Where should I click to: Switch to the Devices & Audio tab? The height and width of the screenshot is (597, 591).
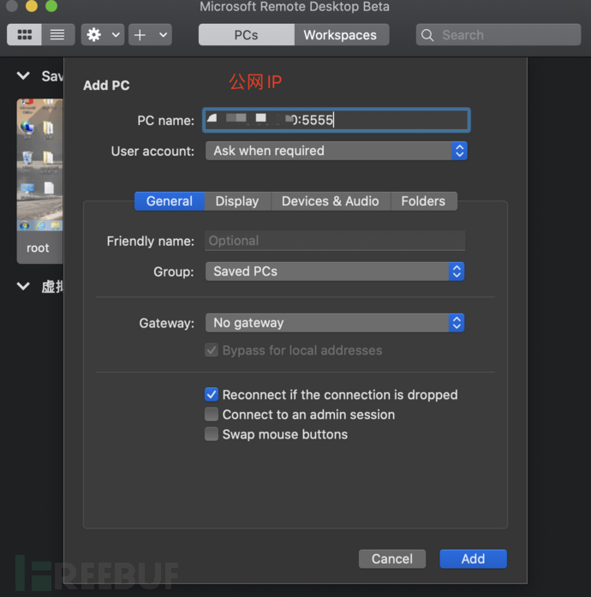coord(331,201)
